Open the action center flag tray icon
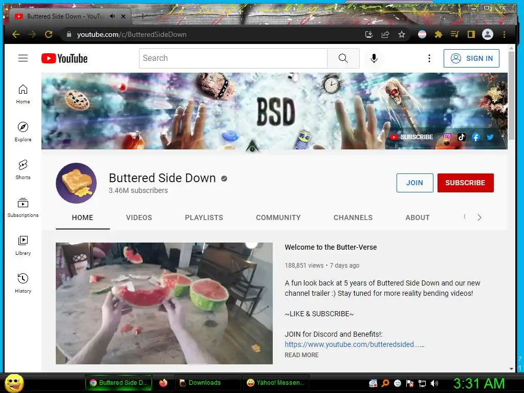Image resolution: width=524 pixels, height=393 pixels. [410, 383]
